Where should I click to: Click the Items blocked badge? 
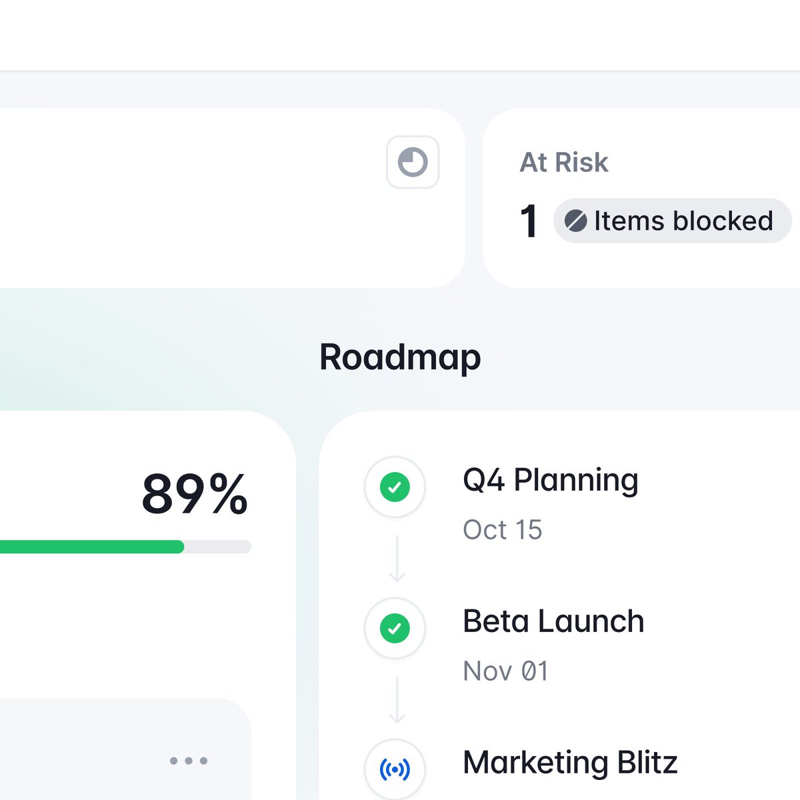coord(673,221)
